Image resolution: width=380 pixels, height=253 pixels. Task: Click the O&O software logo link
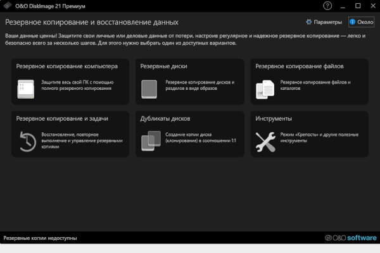(351, 238)
